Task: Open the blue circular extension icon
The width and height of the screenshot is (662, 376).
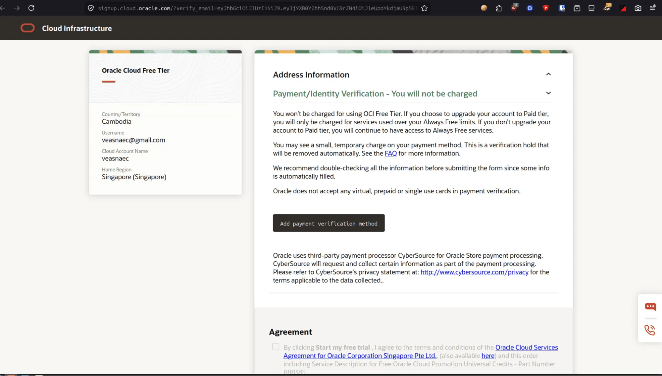Action: [530, 8]
